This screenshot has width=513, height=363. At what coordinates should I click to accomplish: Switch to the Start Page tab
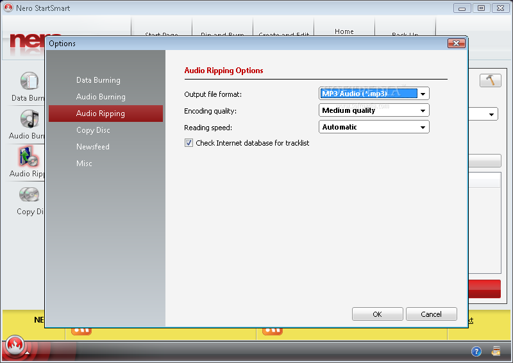(x=162, y=34)
